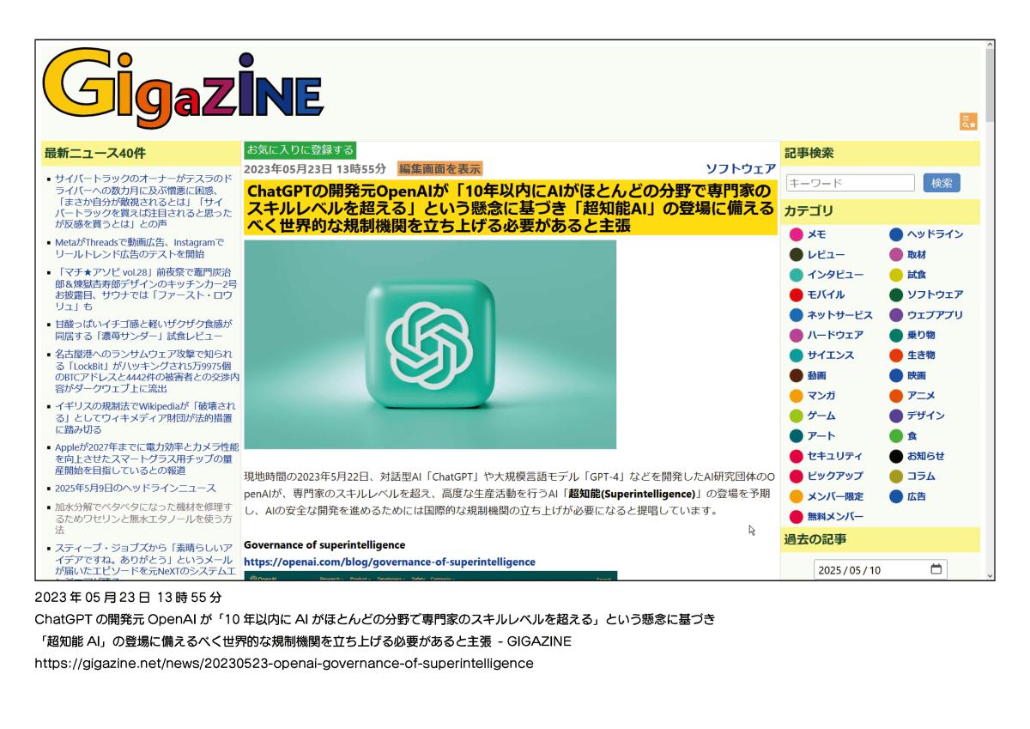Viewport: 1030px width, 729px height.
Task: Click the colored dot beside 乗り物
Action: tap(896, 335)
